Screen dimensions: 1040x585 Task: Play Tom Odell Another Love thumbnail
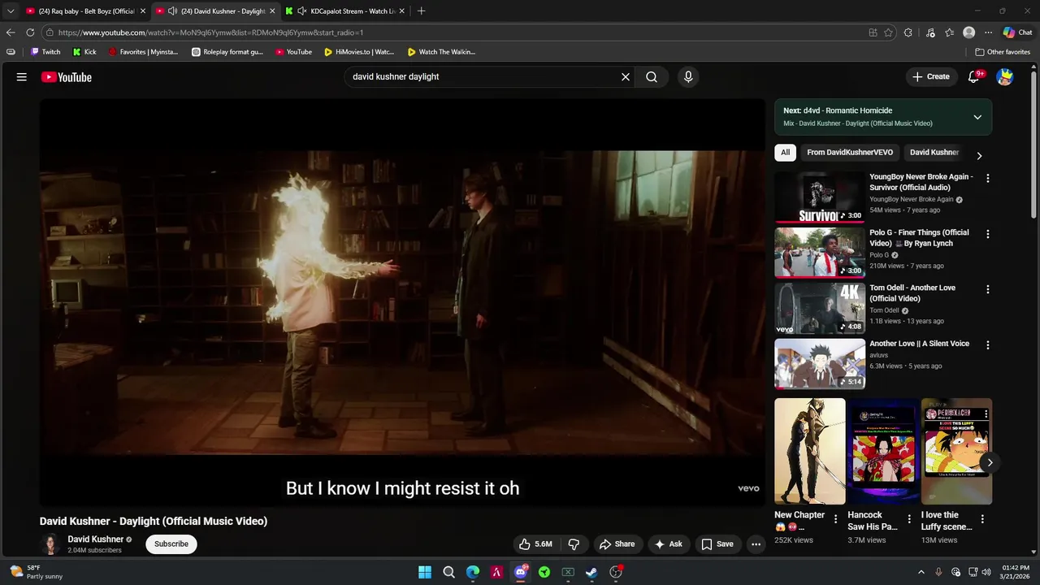coord(820,308)
